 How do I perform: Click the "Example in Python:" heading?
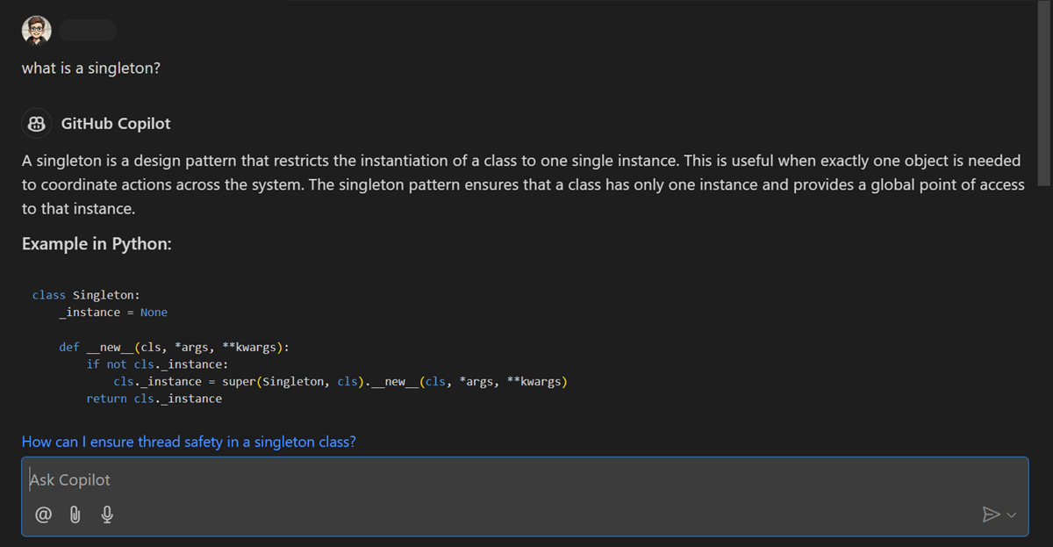coord(97,244)
